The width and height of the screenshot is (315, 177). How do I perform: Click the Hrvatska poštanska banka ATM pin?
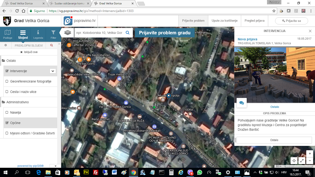[154, 127]
